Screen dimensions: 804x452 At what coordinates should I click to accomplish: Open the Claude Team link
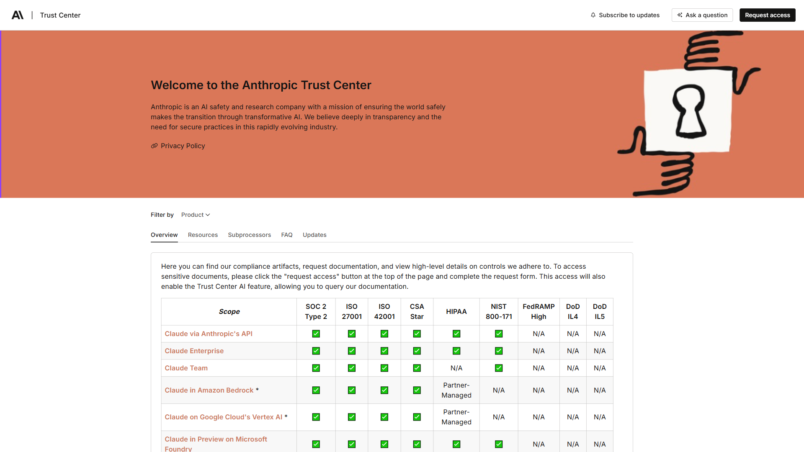tap(186, 368)
